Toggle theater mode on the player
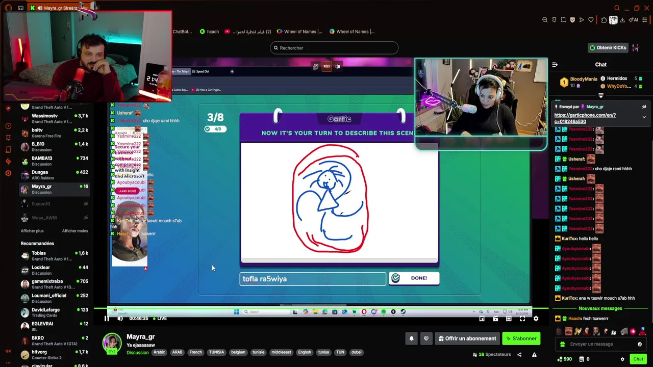653x367 pixels. pos(509,319)
